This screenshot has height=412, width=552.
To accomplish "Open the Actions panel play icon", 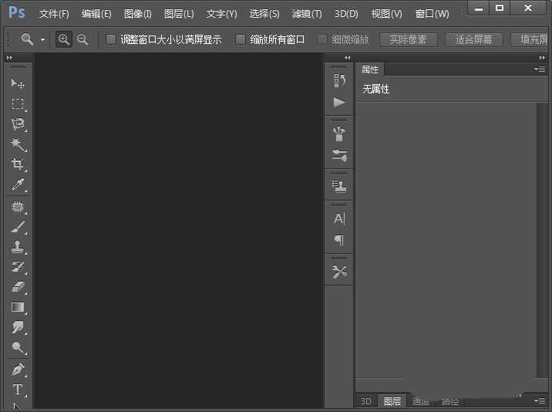I will click(x=339, y=102).
